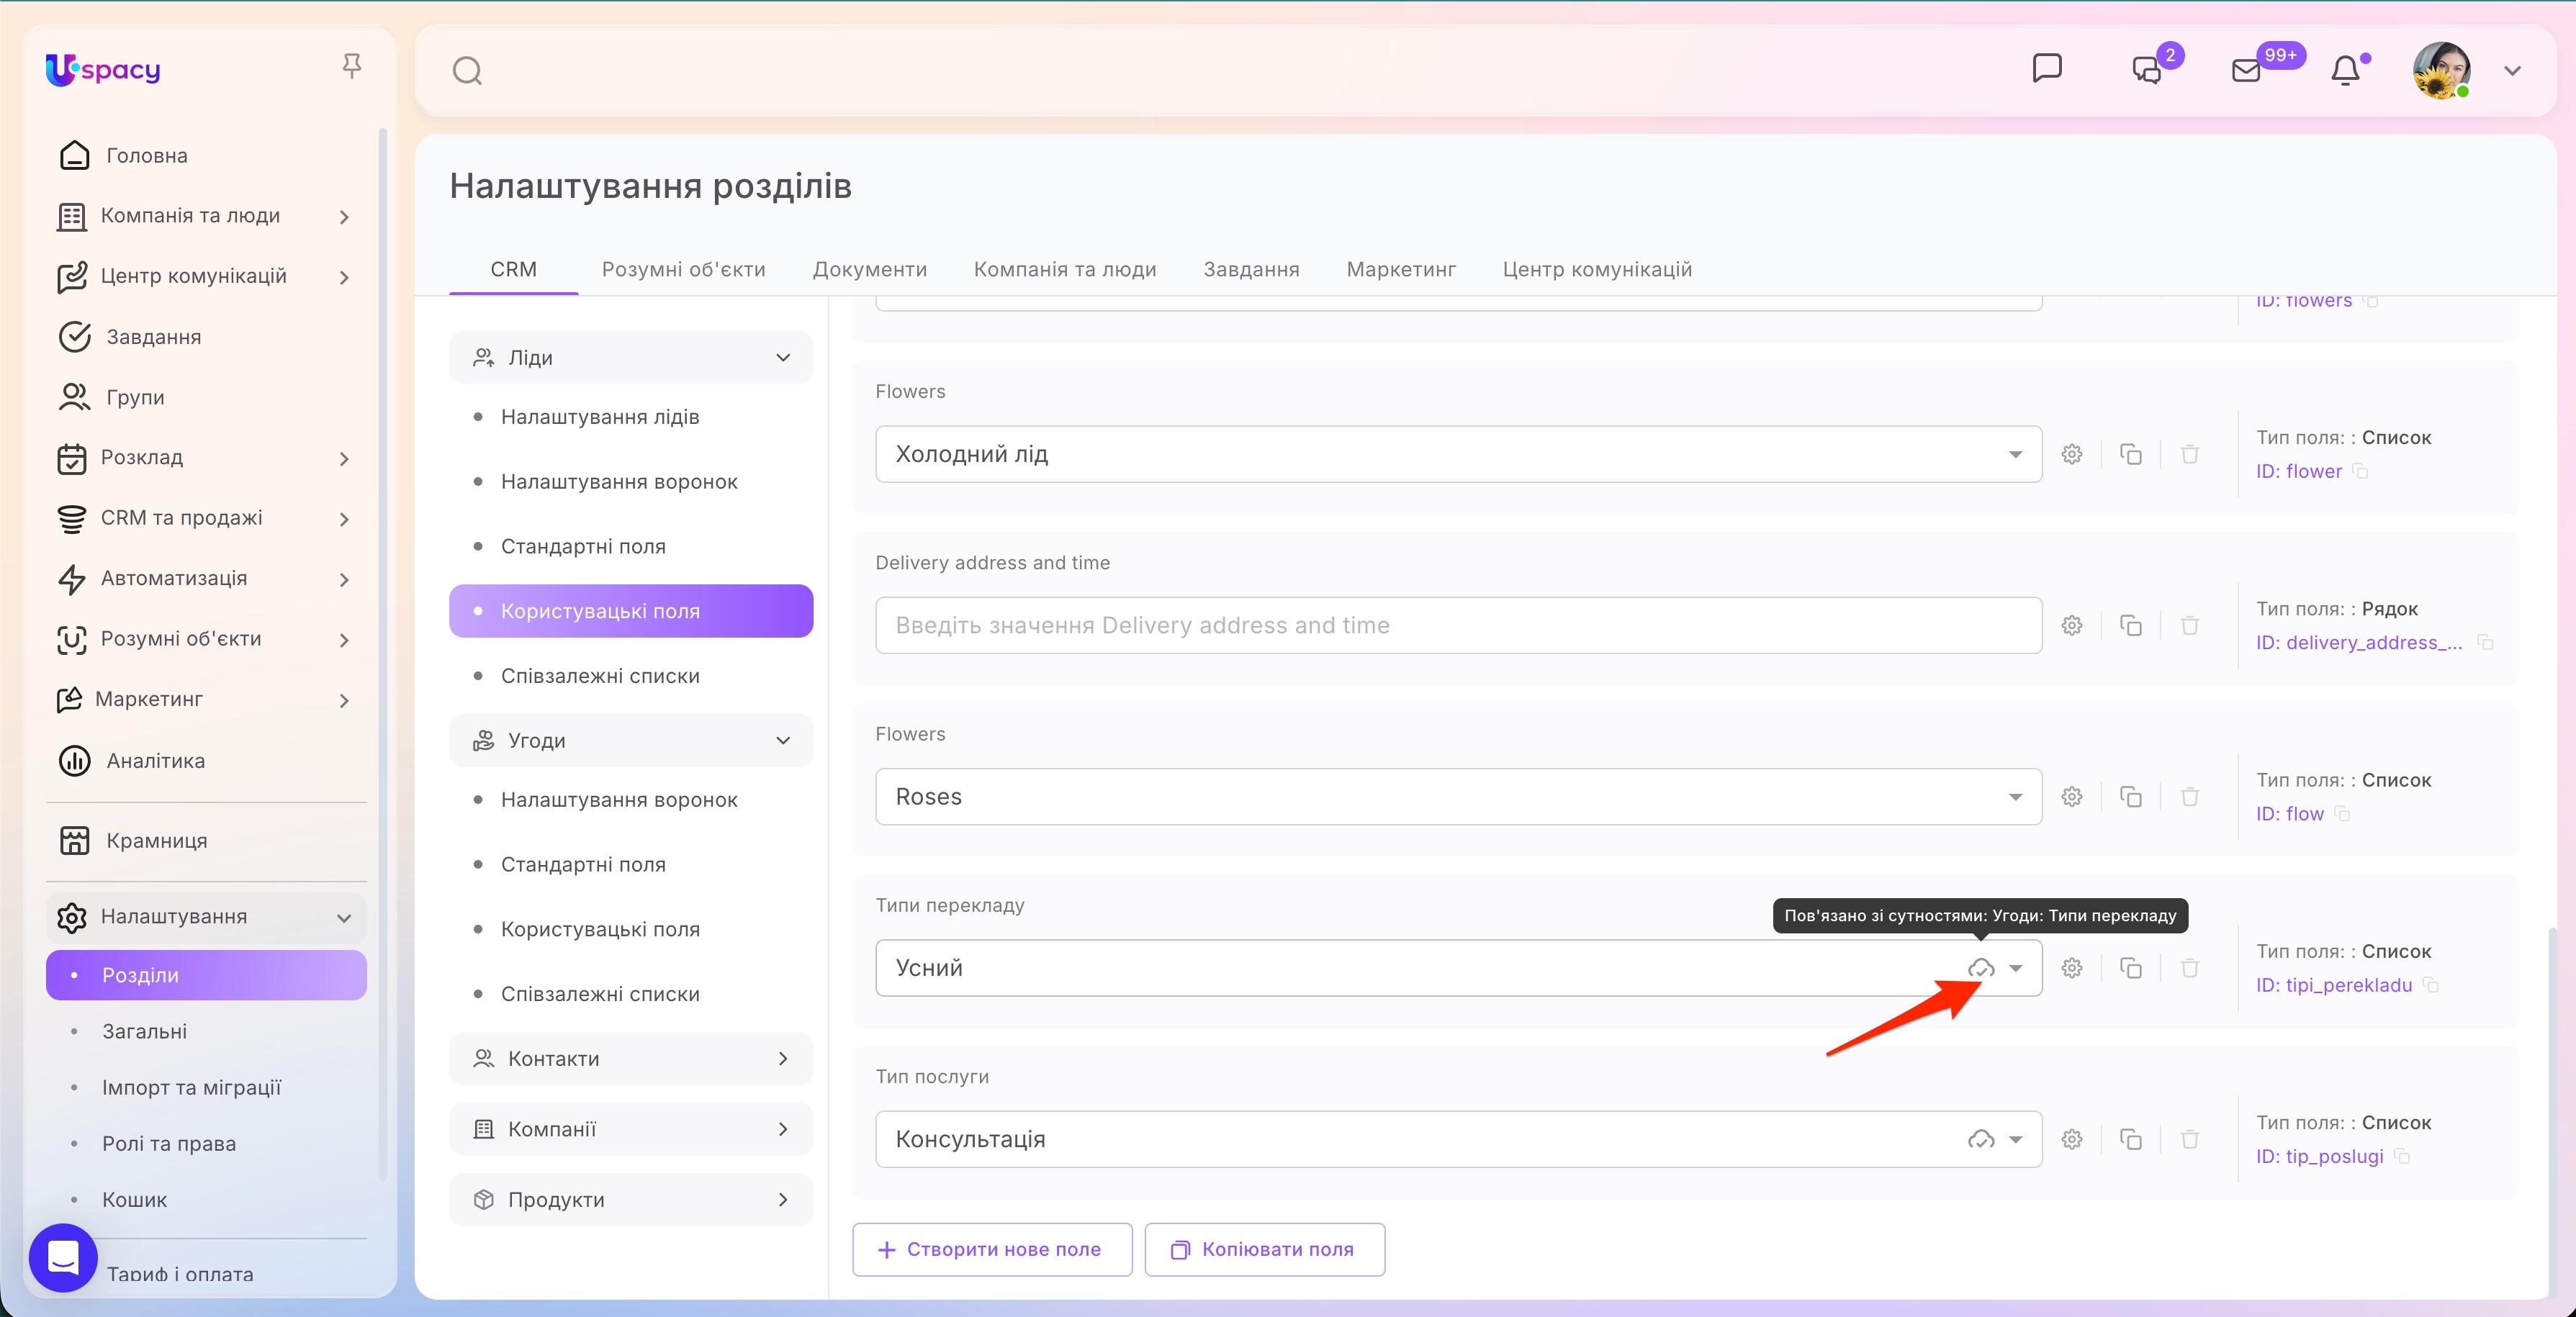Switch to the Маркетинг tab
Viewport: 2576px width, 1317px height.
[1401, 268]
